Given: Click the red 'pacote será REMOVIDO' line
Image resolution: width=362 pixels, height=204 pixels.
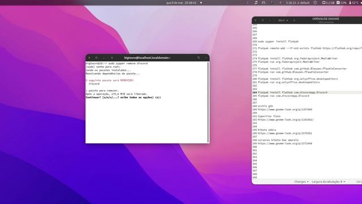Looking at the screenshot, I should point(110,80).
